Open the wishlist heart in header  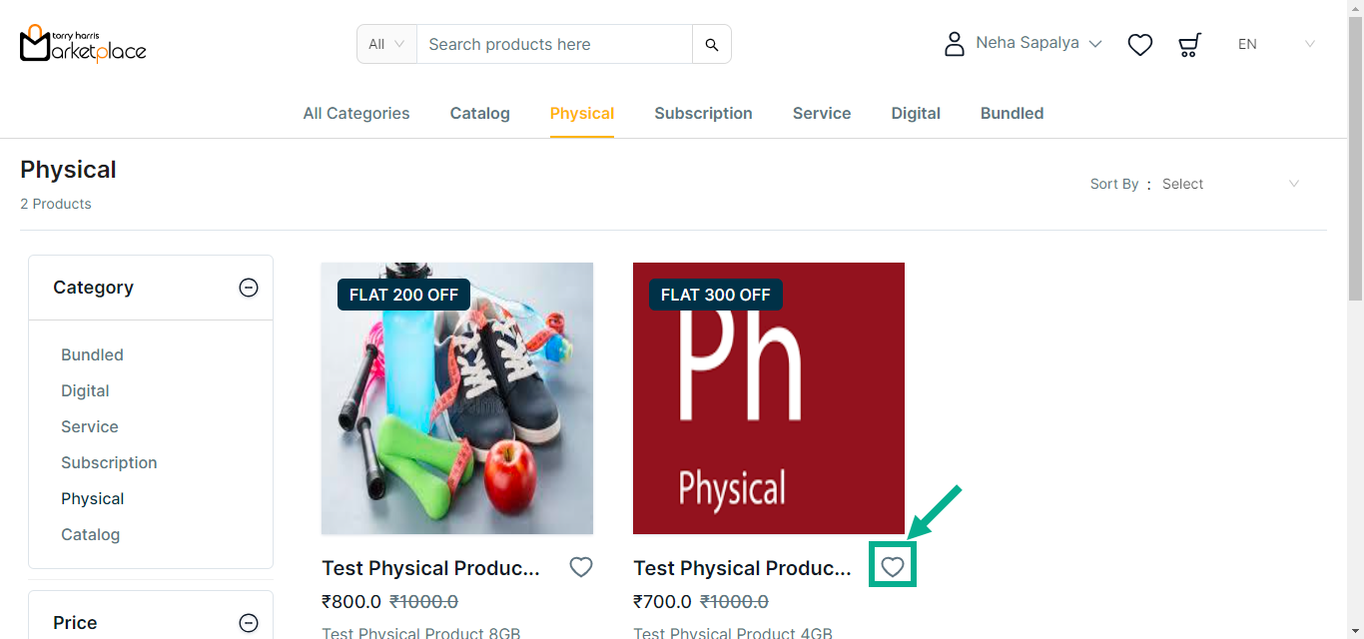coord(1140,44)
